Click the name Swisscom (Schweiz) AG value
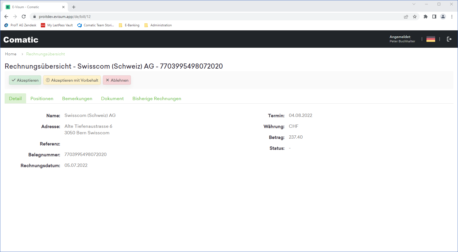The image size is (458, 252). (x=90, y=115)
